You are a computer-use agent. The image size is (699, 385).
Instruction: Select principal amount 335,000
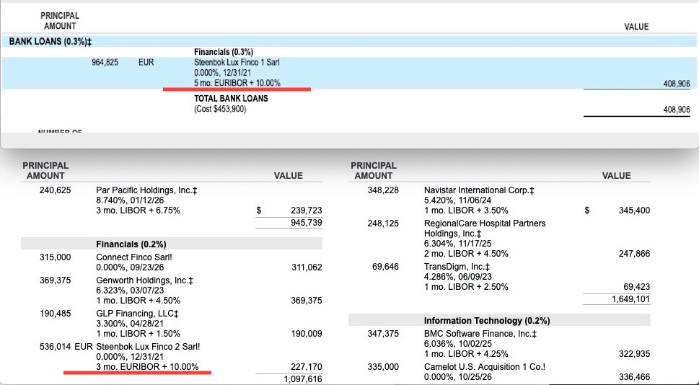383,366
